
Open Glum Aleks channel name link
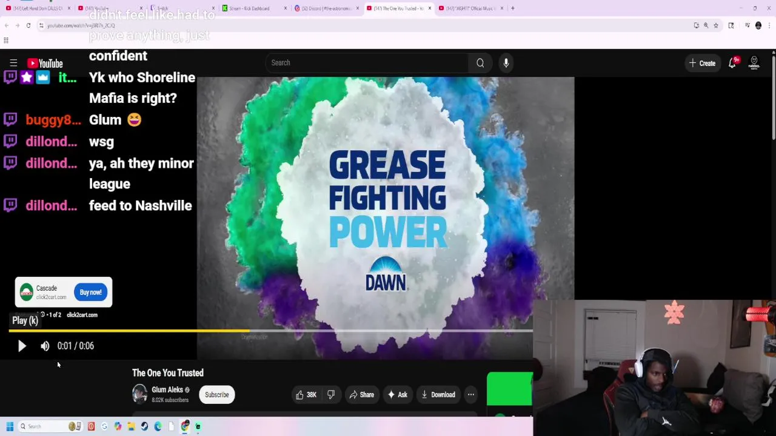coord(167,390)
